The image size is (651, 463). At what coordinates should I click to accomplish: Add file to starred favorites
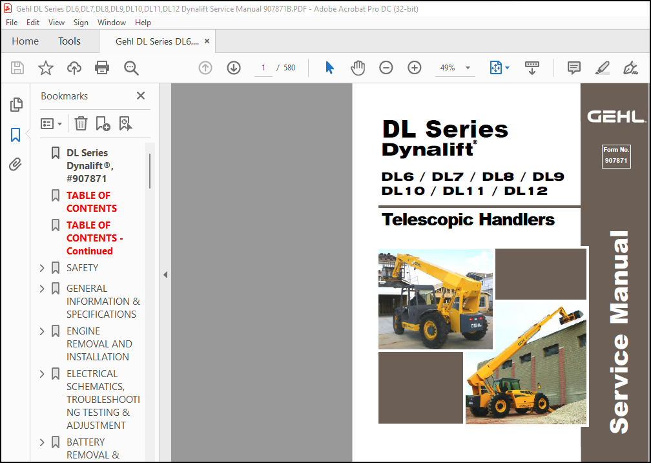[x=46, y=68]
